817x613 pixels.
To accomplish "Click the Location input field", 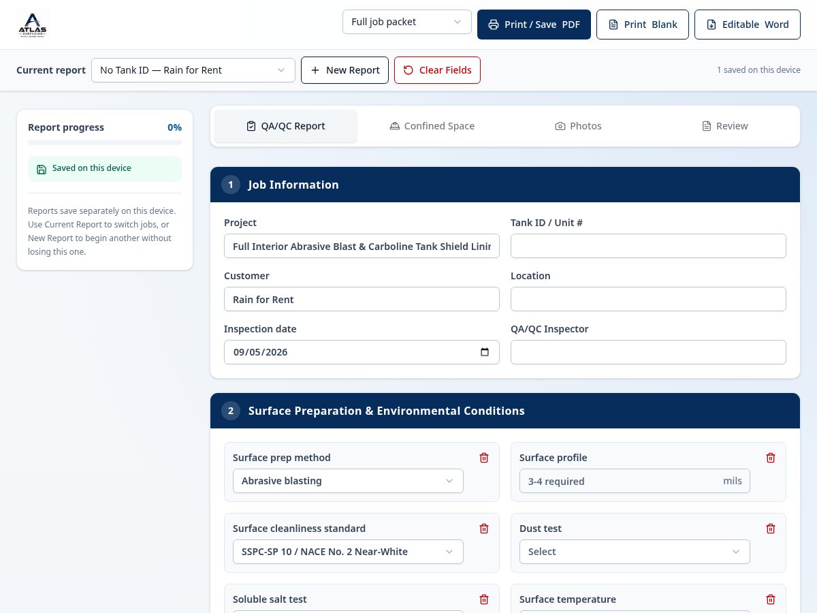I will pyautogui.click(x=648, y=299).
